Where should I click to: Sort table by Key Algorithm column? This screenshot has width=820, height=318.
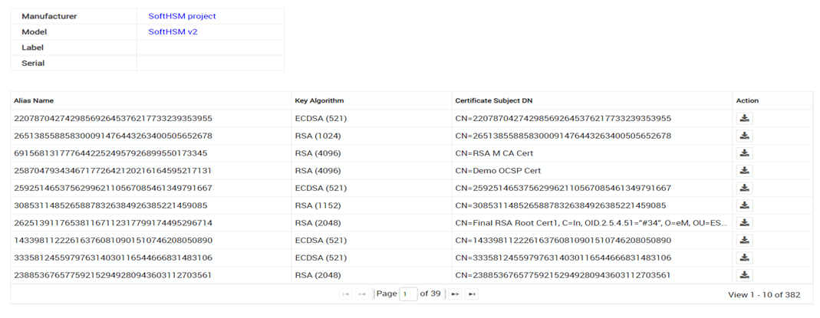pos(319,100)
